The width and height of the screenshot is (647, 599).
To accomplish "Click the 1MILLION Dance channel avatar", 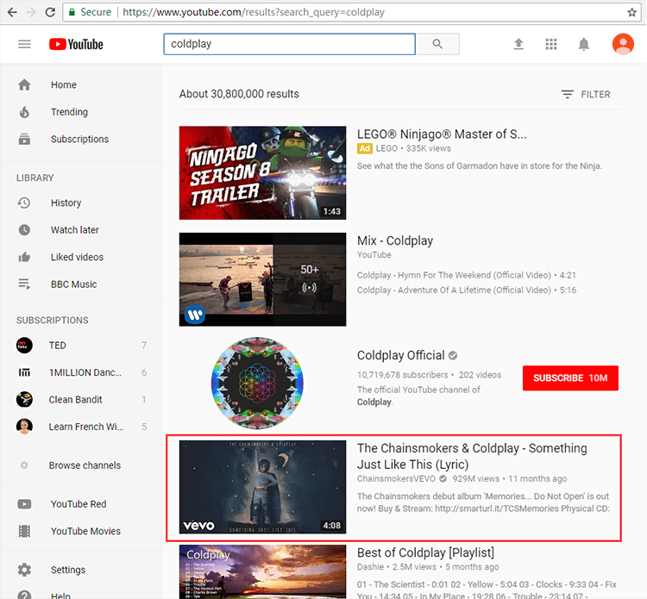I will [x=24, y=372].
